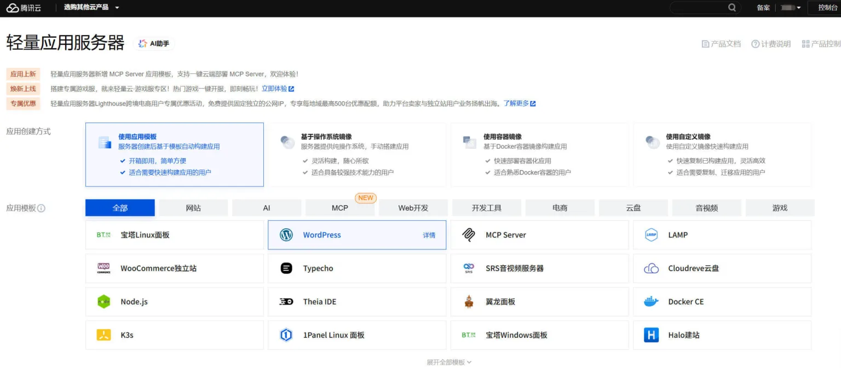This screenshot has width=841, height=368.
Task: Click the 应用上新 tag
Action: tap(23, 74)
